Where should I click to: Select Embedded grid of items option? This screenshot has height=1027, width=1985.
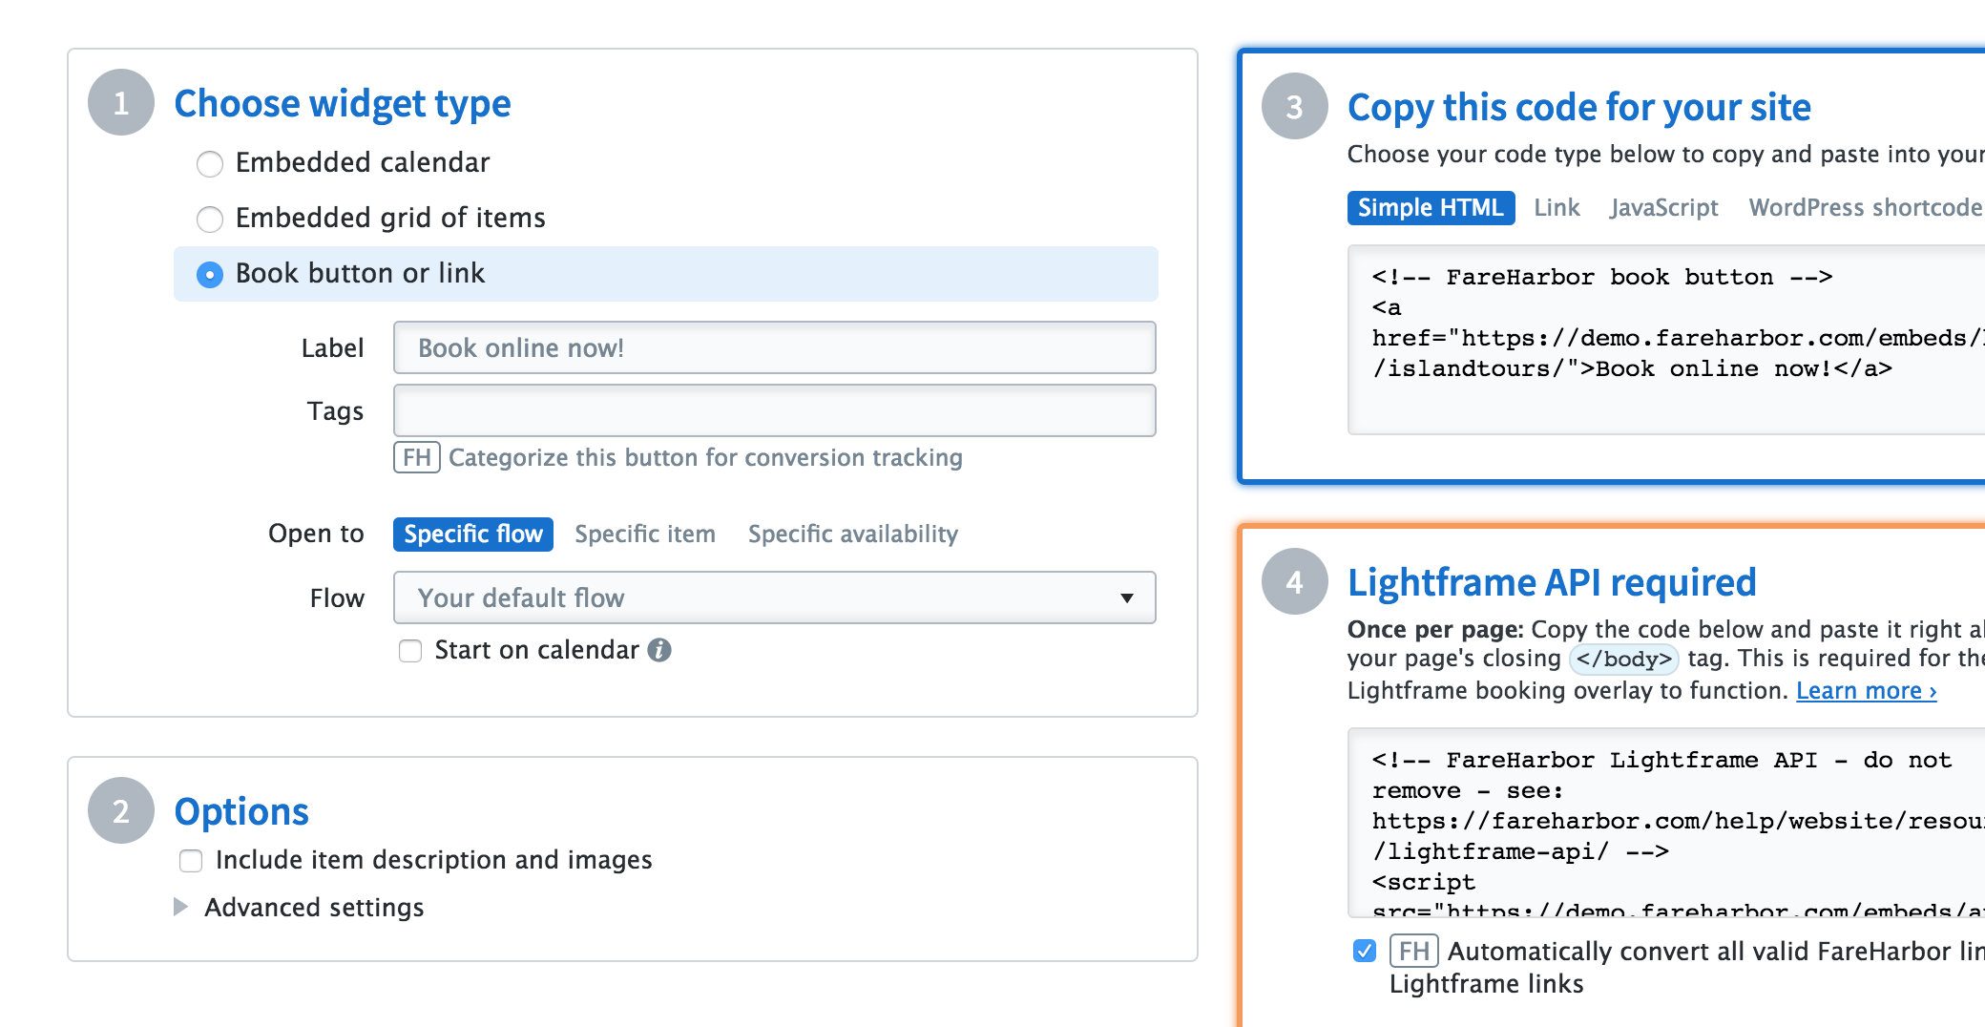pos(210,219)
